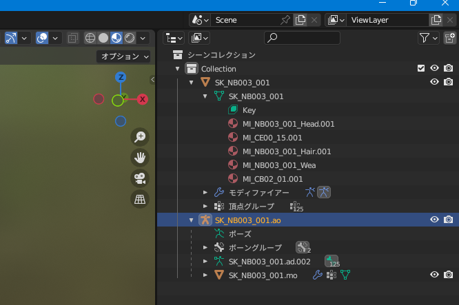Expand the モディファイアー row
The image size is (459, 305).
(205, 192)
